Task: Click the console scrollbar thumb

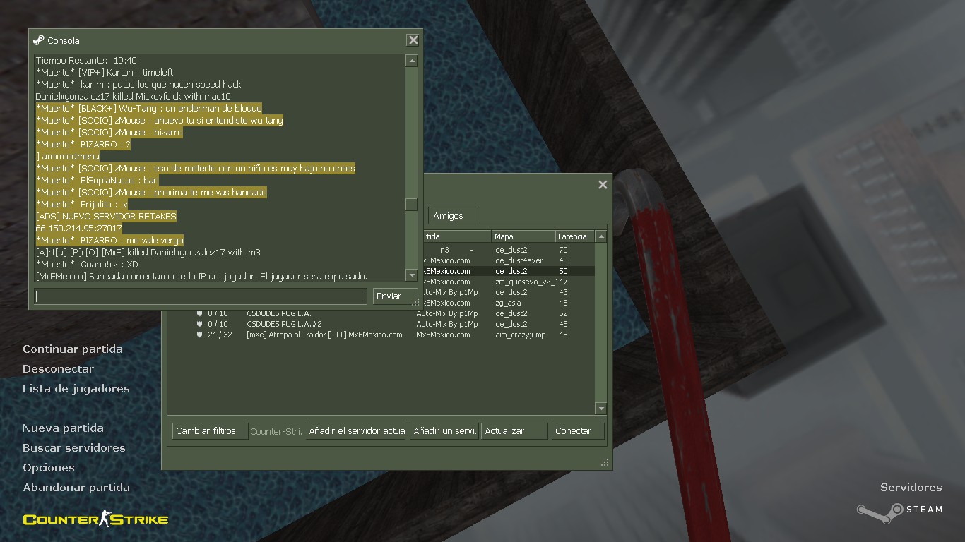Action: [x=412, y=205]
